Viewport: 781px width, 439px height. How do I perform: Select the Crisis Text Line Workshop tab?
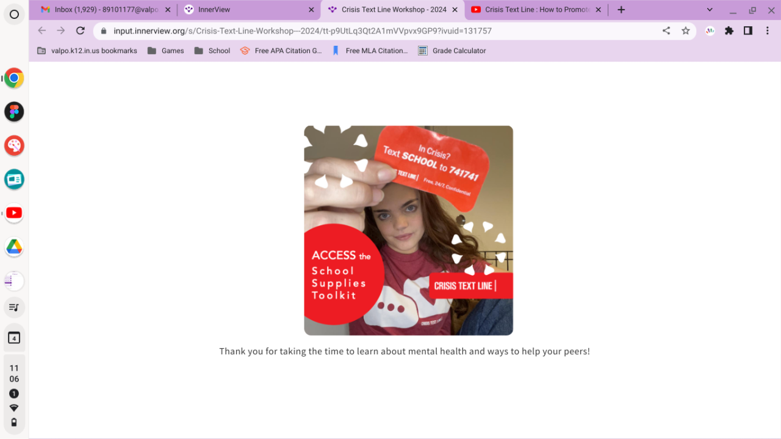point(392,10)
